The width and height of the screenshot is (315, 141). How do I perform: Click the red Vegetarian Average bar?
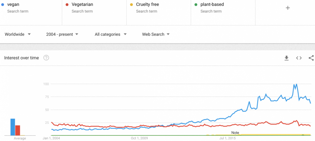pyautogui.click(x=18, y=130)
